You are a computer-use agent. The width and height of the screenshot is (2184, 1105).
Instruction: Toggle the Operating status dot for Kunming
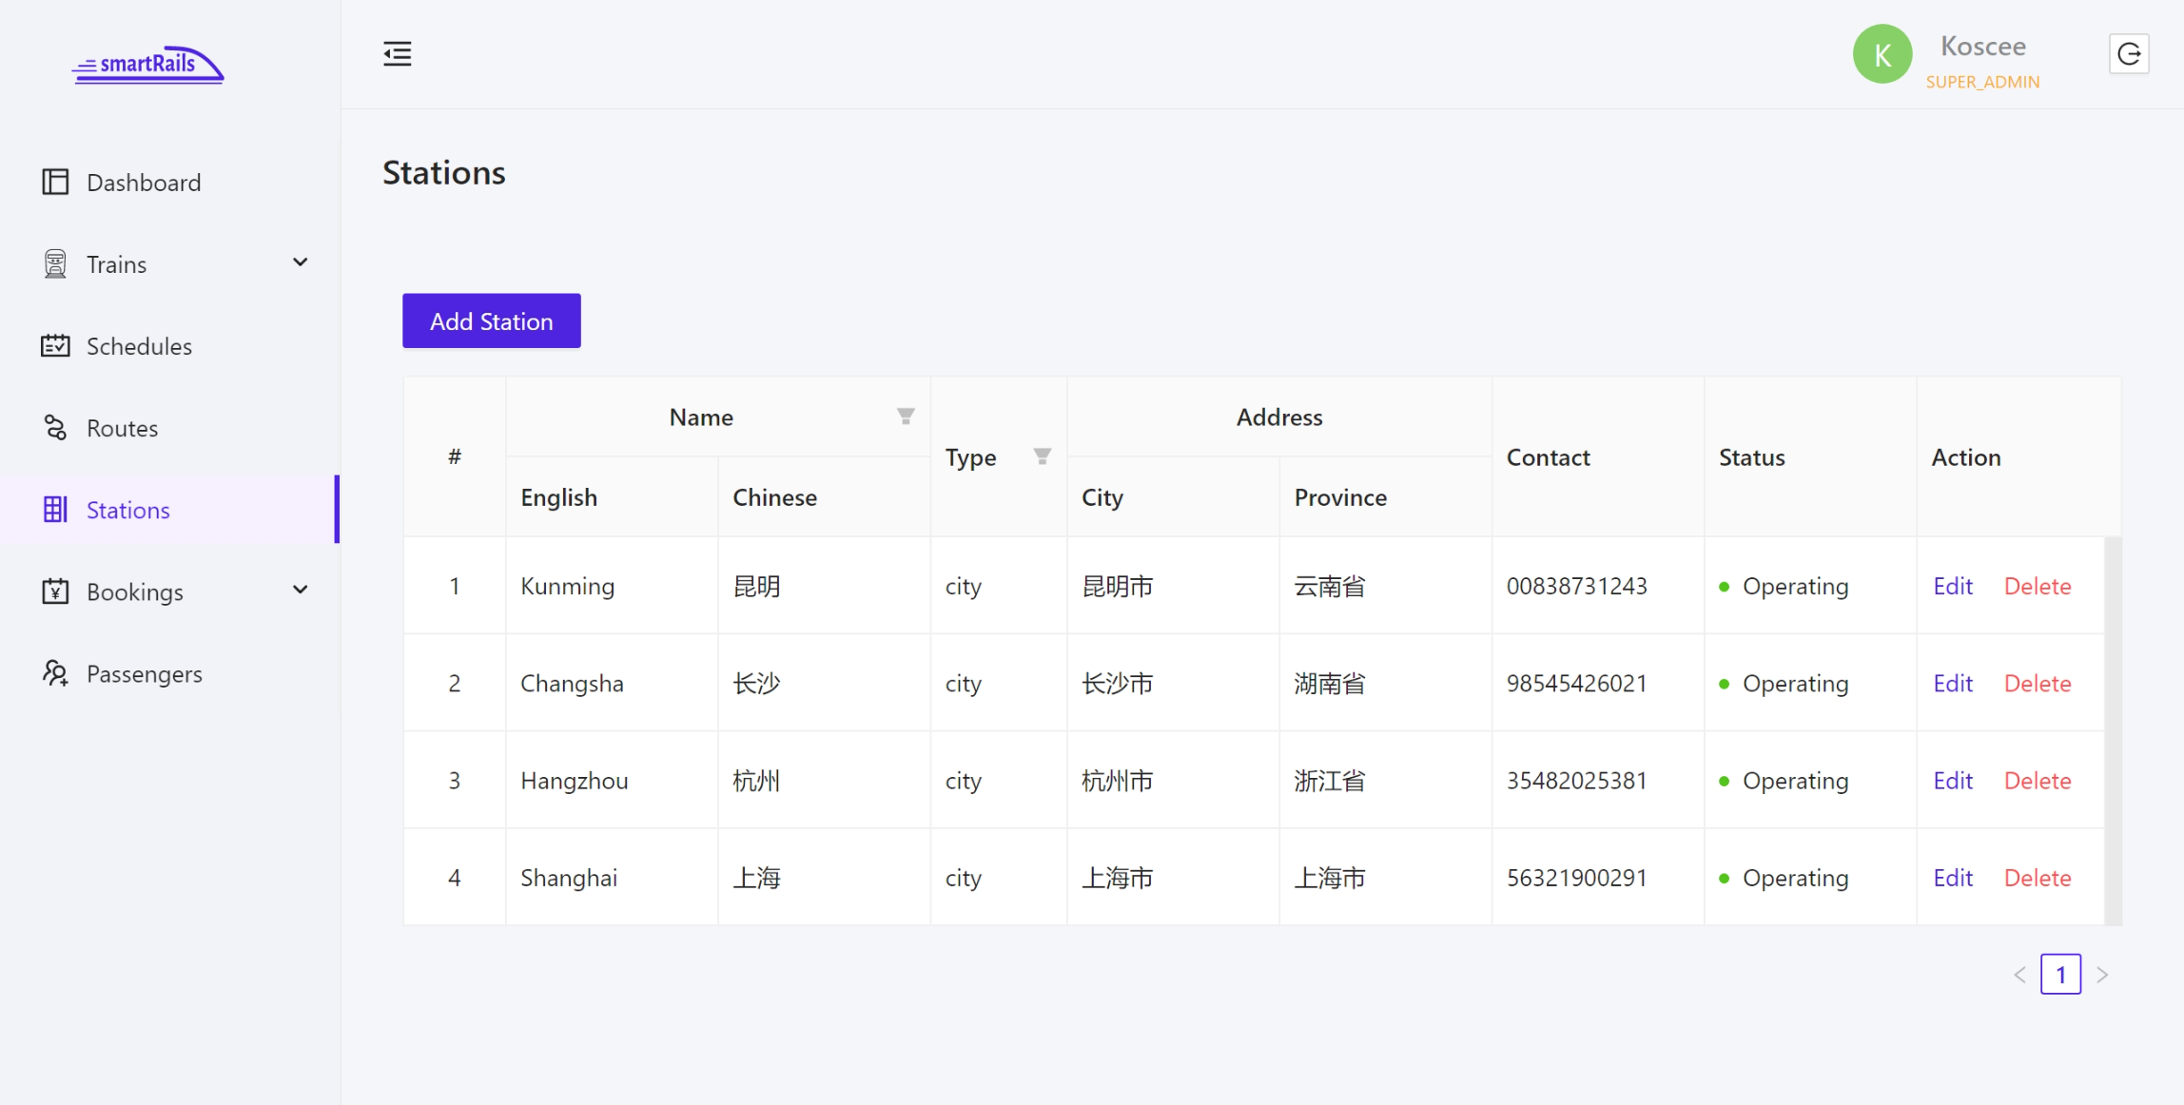[1726, 587]
